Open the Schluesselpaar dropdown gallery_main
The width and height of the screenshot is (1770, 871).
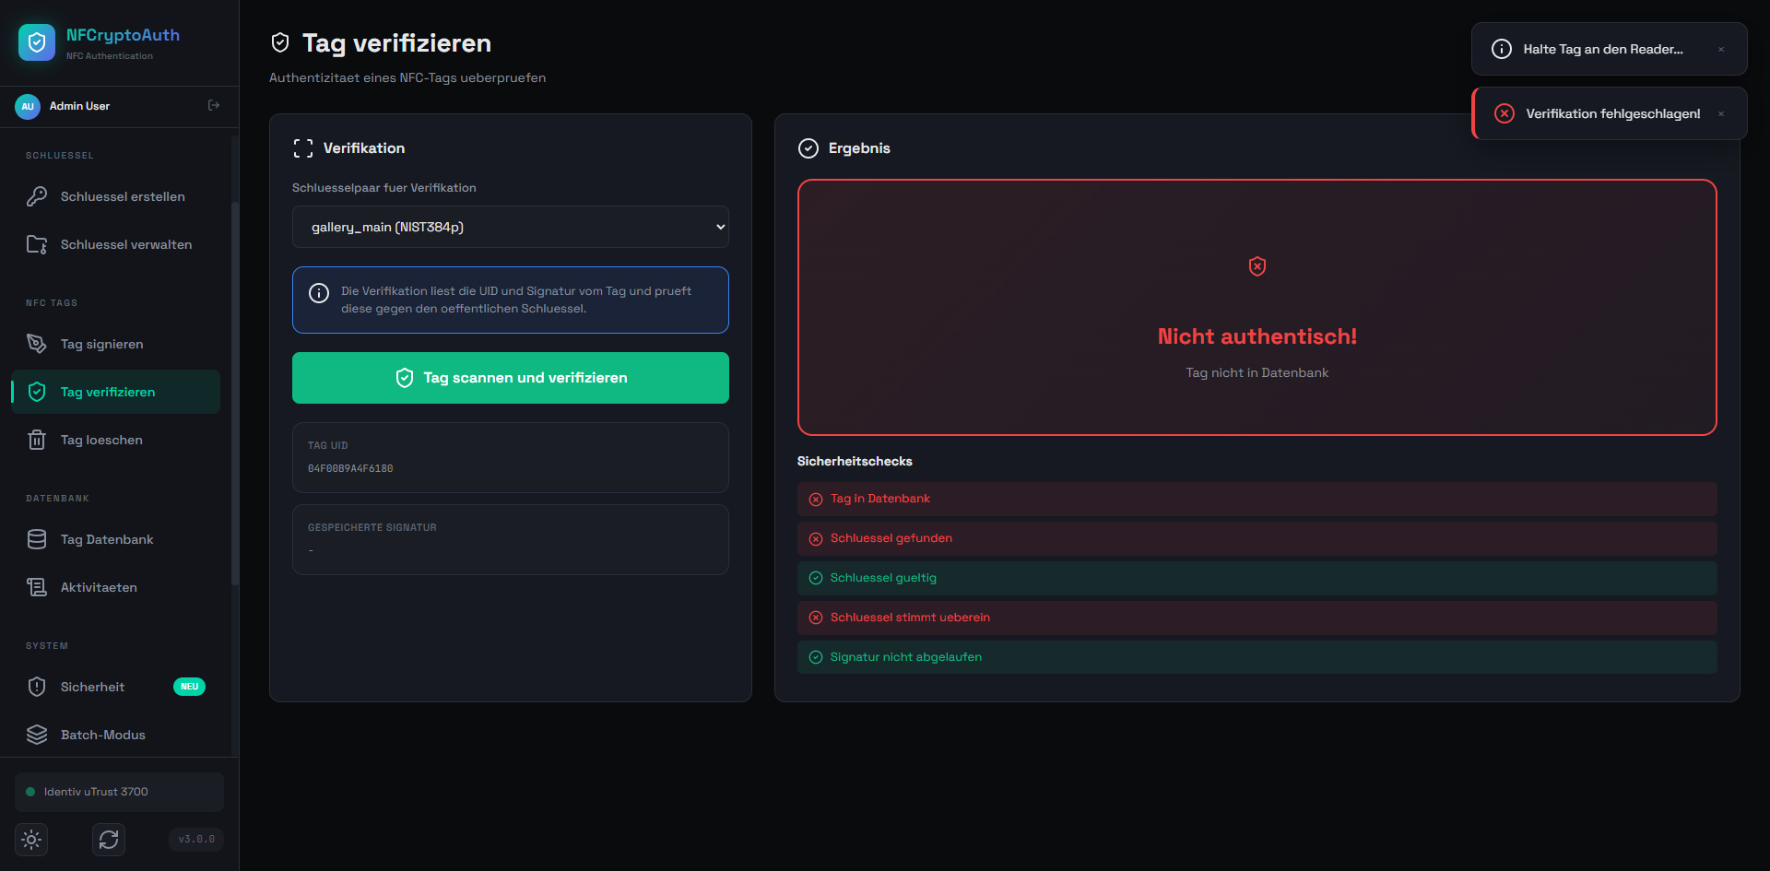[x=510, y=227]
